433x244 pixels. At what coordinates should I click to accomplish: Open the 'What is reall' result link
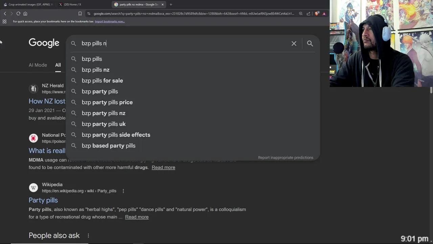[x=47, y=150]
